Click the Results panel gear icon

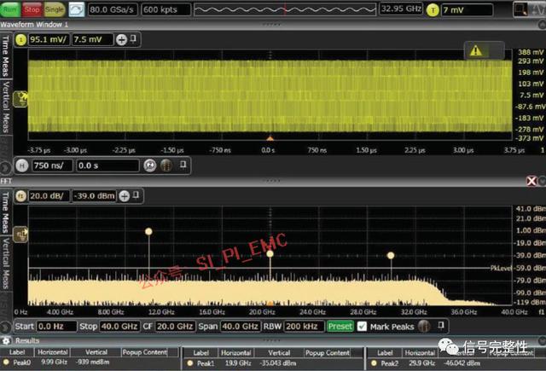pos(8,339)
